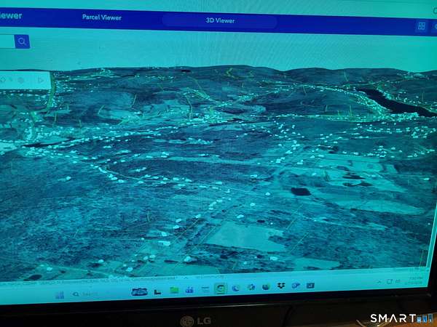The image size is (437, 327).
Task: Switch to the Parcel Viewer tab
Action: point(101,17)
